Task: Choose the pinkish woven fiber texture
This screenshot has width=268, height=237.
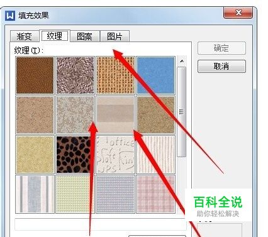Action: pos(75,75)
